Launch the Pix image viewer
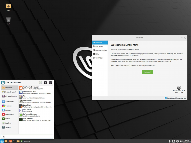The width and height of the screenshot is (191, 143). click(x=36, y=97)
